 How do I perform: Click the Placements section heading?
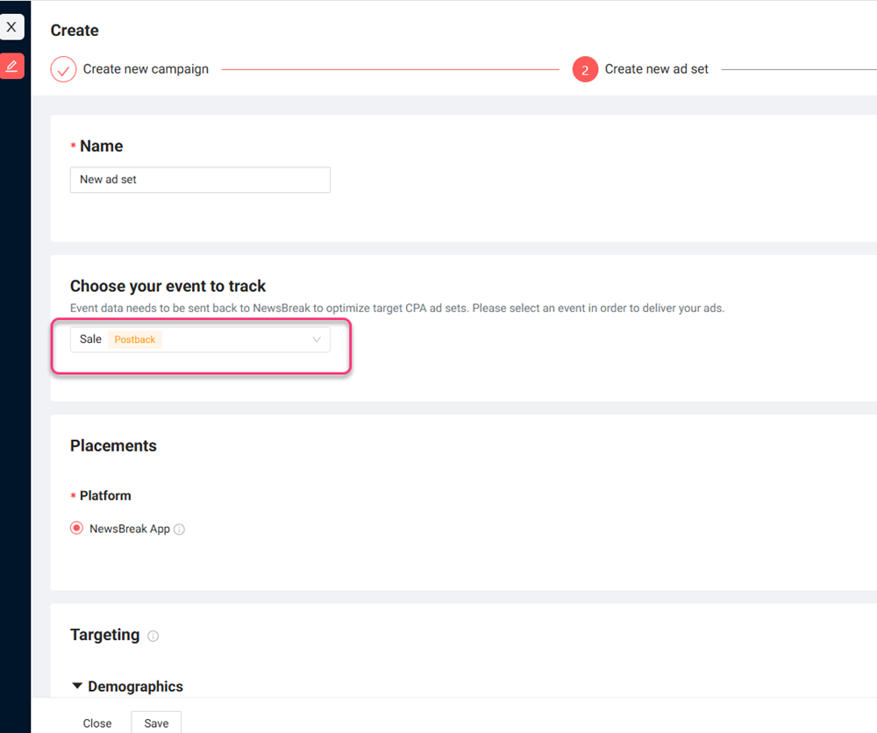(113, 445)
